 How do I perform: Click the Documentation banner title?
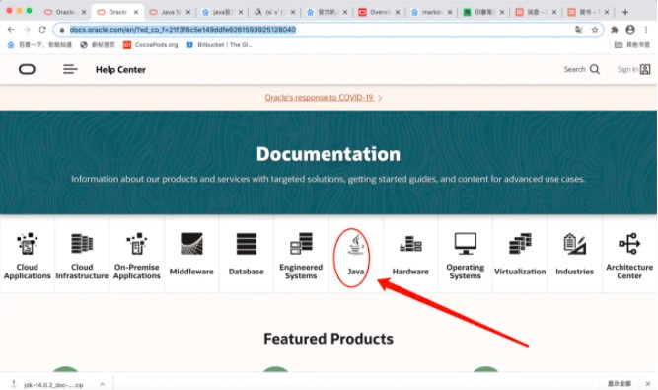(x=329, y=154)
